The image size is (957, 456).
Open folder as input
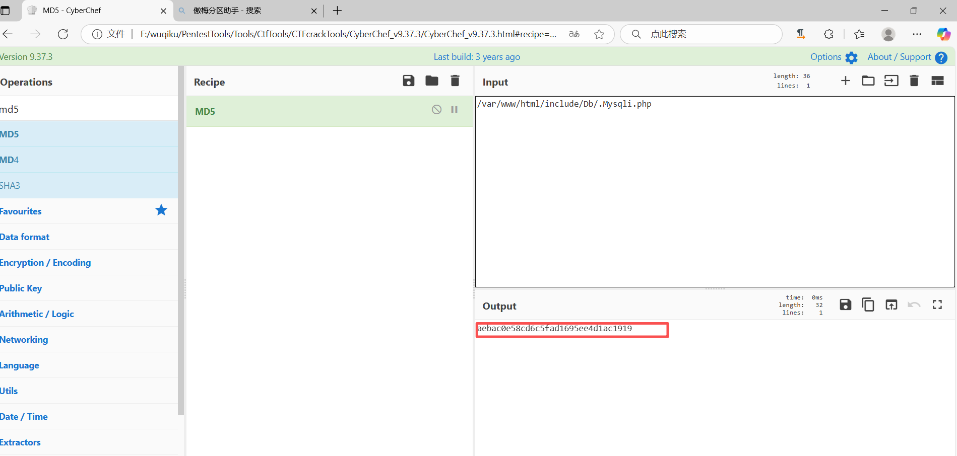click(x=868, y=81)
